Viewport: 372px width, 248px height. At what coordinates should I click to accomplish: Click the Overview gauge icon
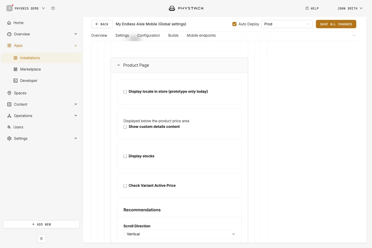[9, 34]
